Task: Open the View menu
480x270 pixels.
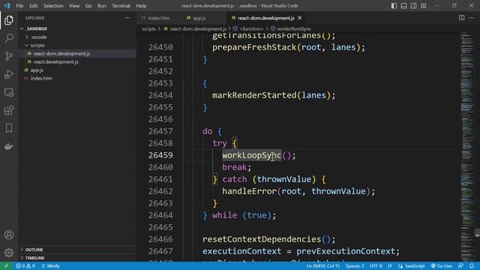Action: (x=74, y=6)
